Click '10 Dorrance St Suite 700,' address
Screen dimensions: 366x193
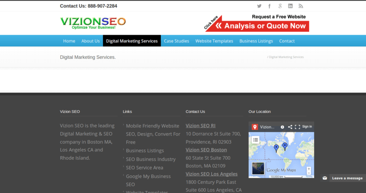coord(213,134)
